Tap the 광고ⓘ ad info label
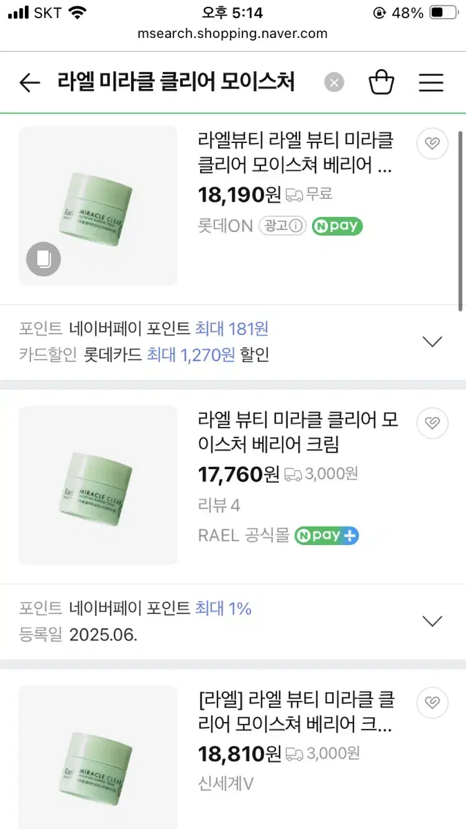Viewport: 466px width, 829px height. [x=282, y=226]
